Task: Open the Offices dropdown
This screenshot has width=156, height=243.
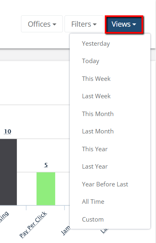Action: 42,24
